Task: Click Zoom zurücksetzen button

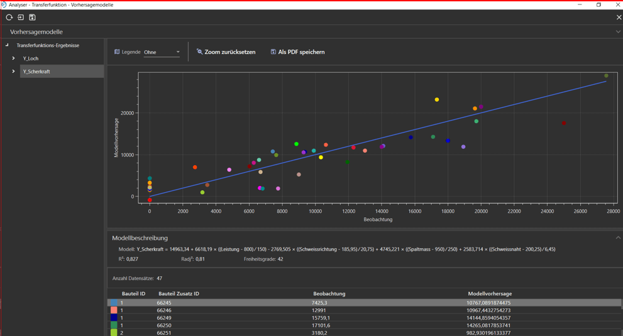Action: point(226,52)
